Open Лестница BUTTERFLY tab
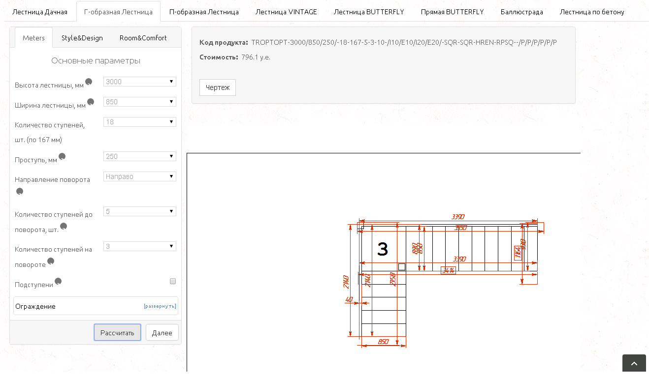Screen dimensions: 649x378 [369, 12]
